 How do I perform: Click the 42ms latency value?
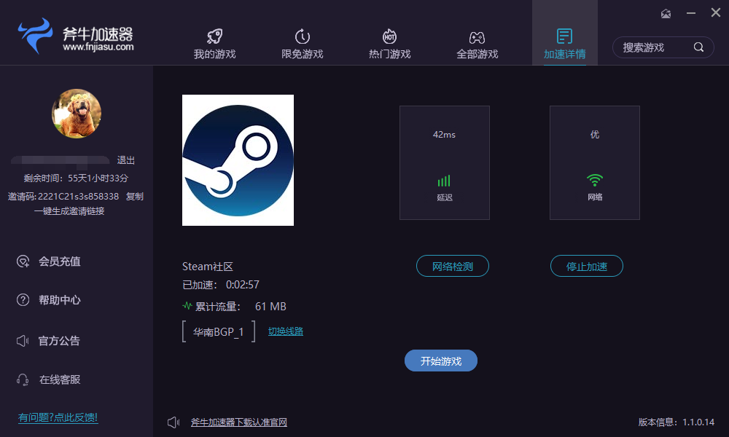click(x=444, y=135)
